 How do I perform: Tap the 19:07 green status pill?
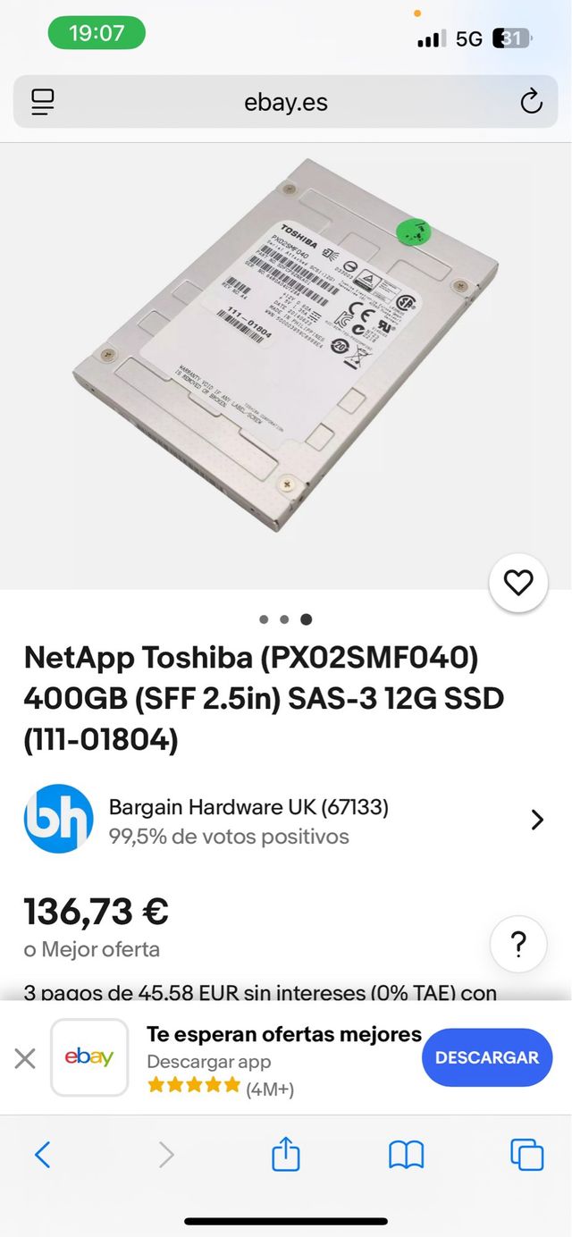[x=97, y=34]
